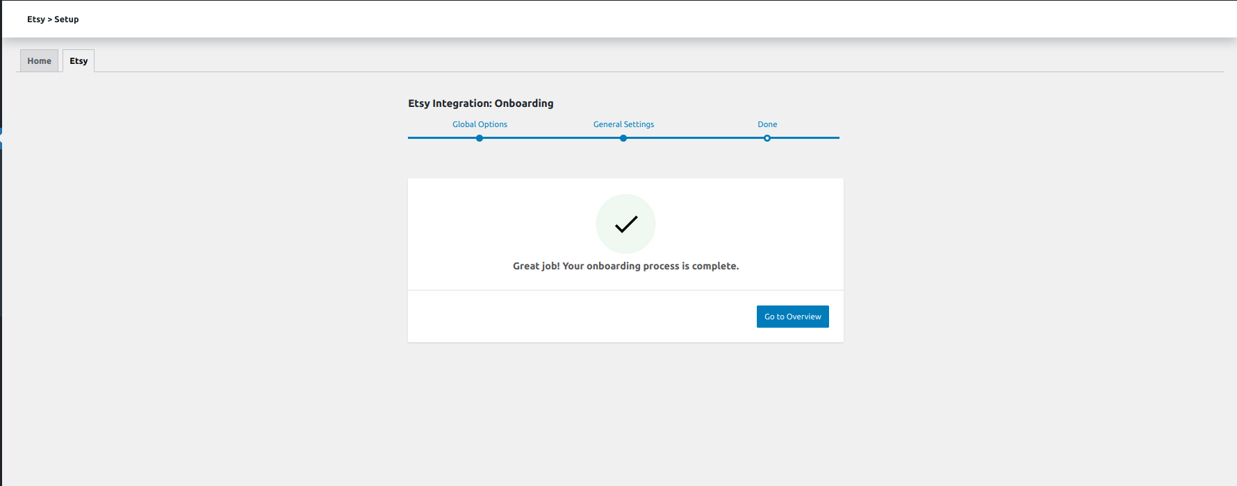Select the Etsy tab

pyautogui.click(x=79, y=61)
